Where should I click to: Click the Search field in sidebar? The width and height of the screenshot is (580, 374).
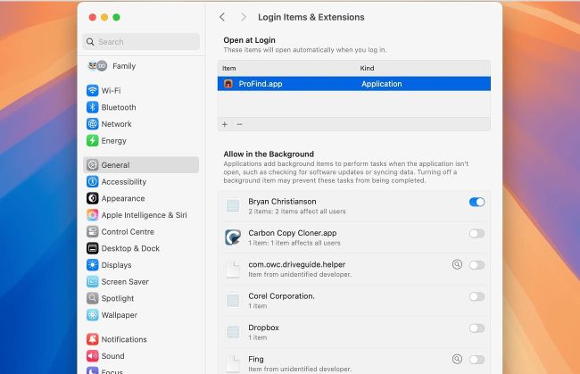coord(141,42)
